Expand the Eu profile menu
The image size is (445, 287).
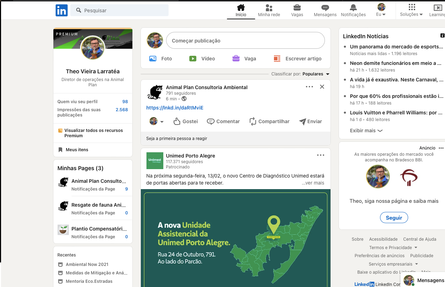[381, 11]
